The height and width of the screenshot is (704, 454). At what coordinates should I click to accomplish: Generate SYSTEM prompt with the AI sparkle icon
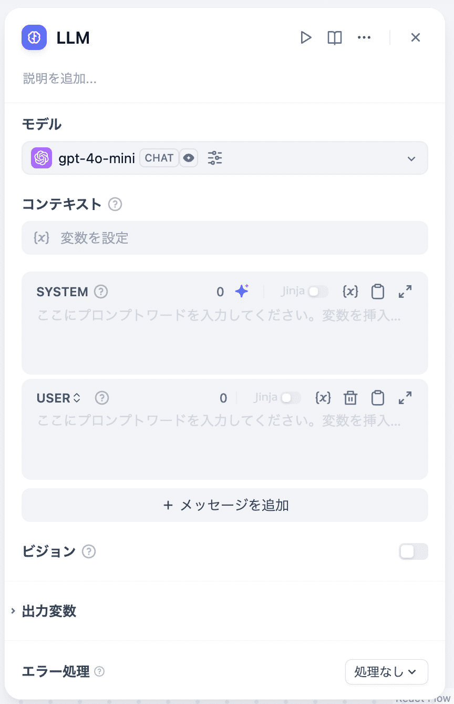coord(242,291)
